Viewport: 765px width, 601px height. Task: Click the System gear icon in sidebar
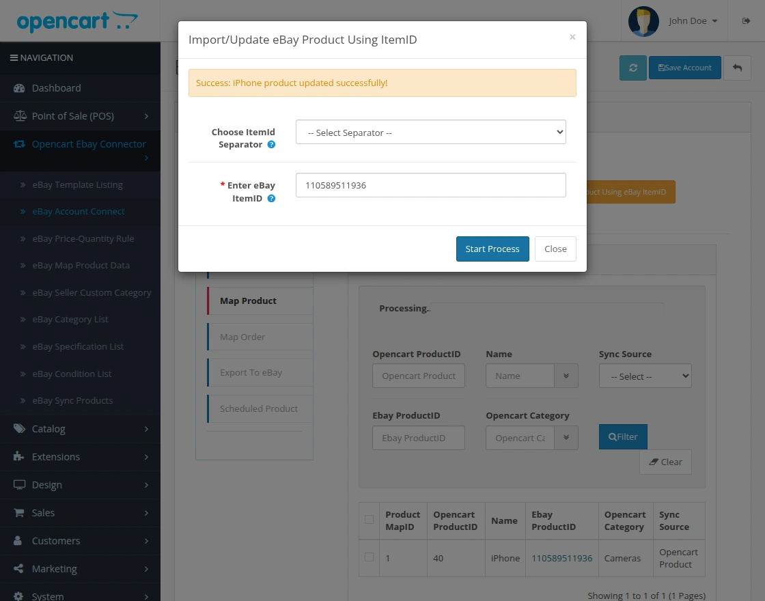(18, 596)
